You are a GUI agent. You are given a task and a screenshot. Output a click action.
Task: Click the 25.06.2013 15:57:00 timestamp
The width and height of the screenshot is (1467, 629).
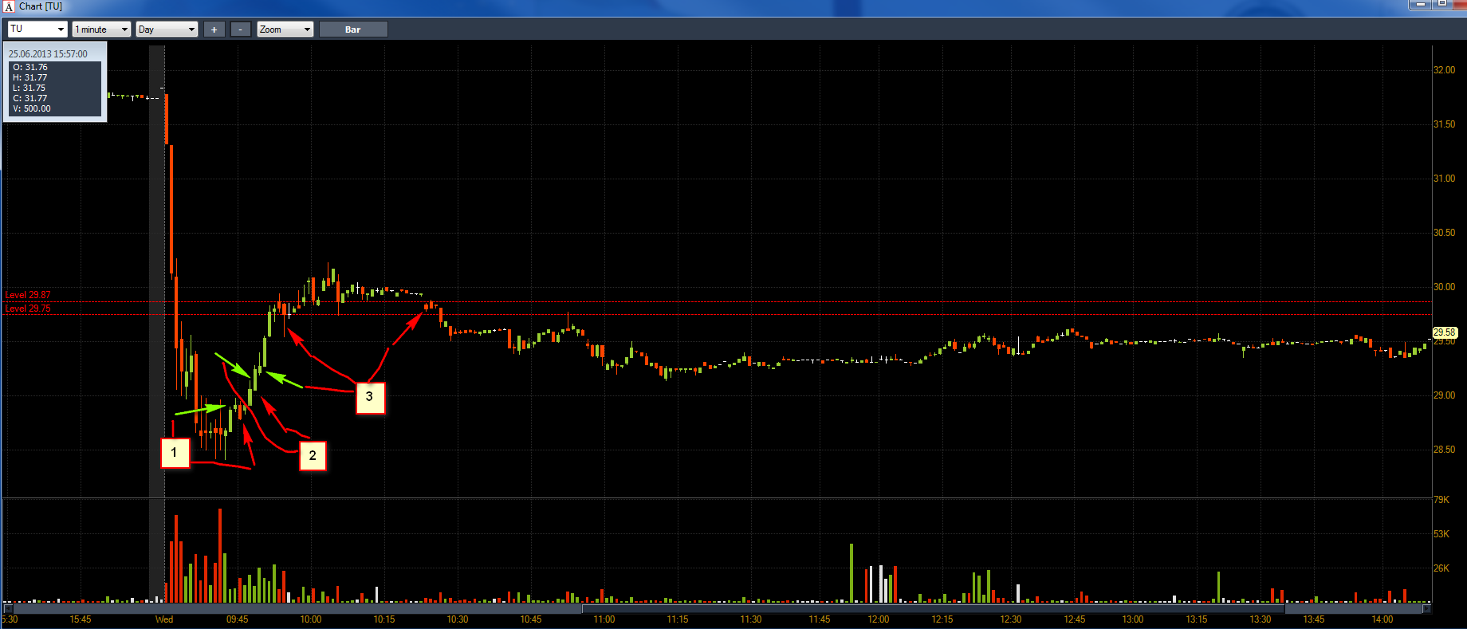tap(48, 54)
